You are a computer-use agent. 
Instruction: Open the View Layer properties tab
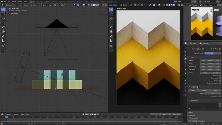[x=185, y=59]
